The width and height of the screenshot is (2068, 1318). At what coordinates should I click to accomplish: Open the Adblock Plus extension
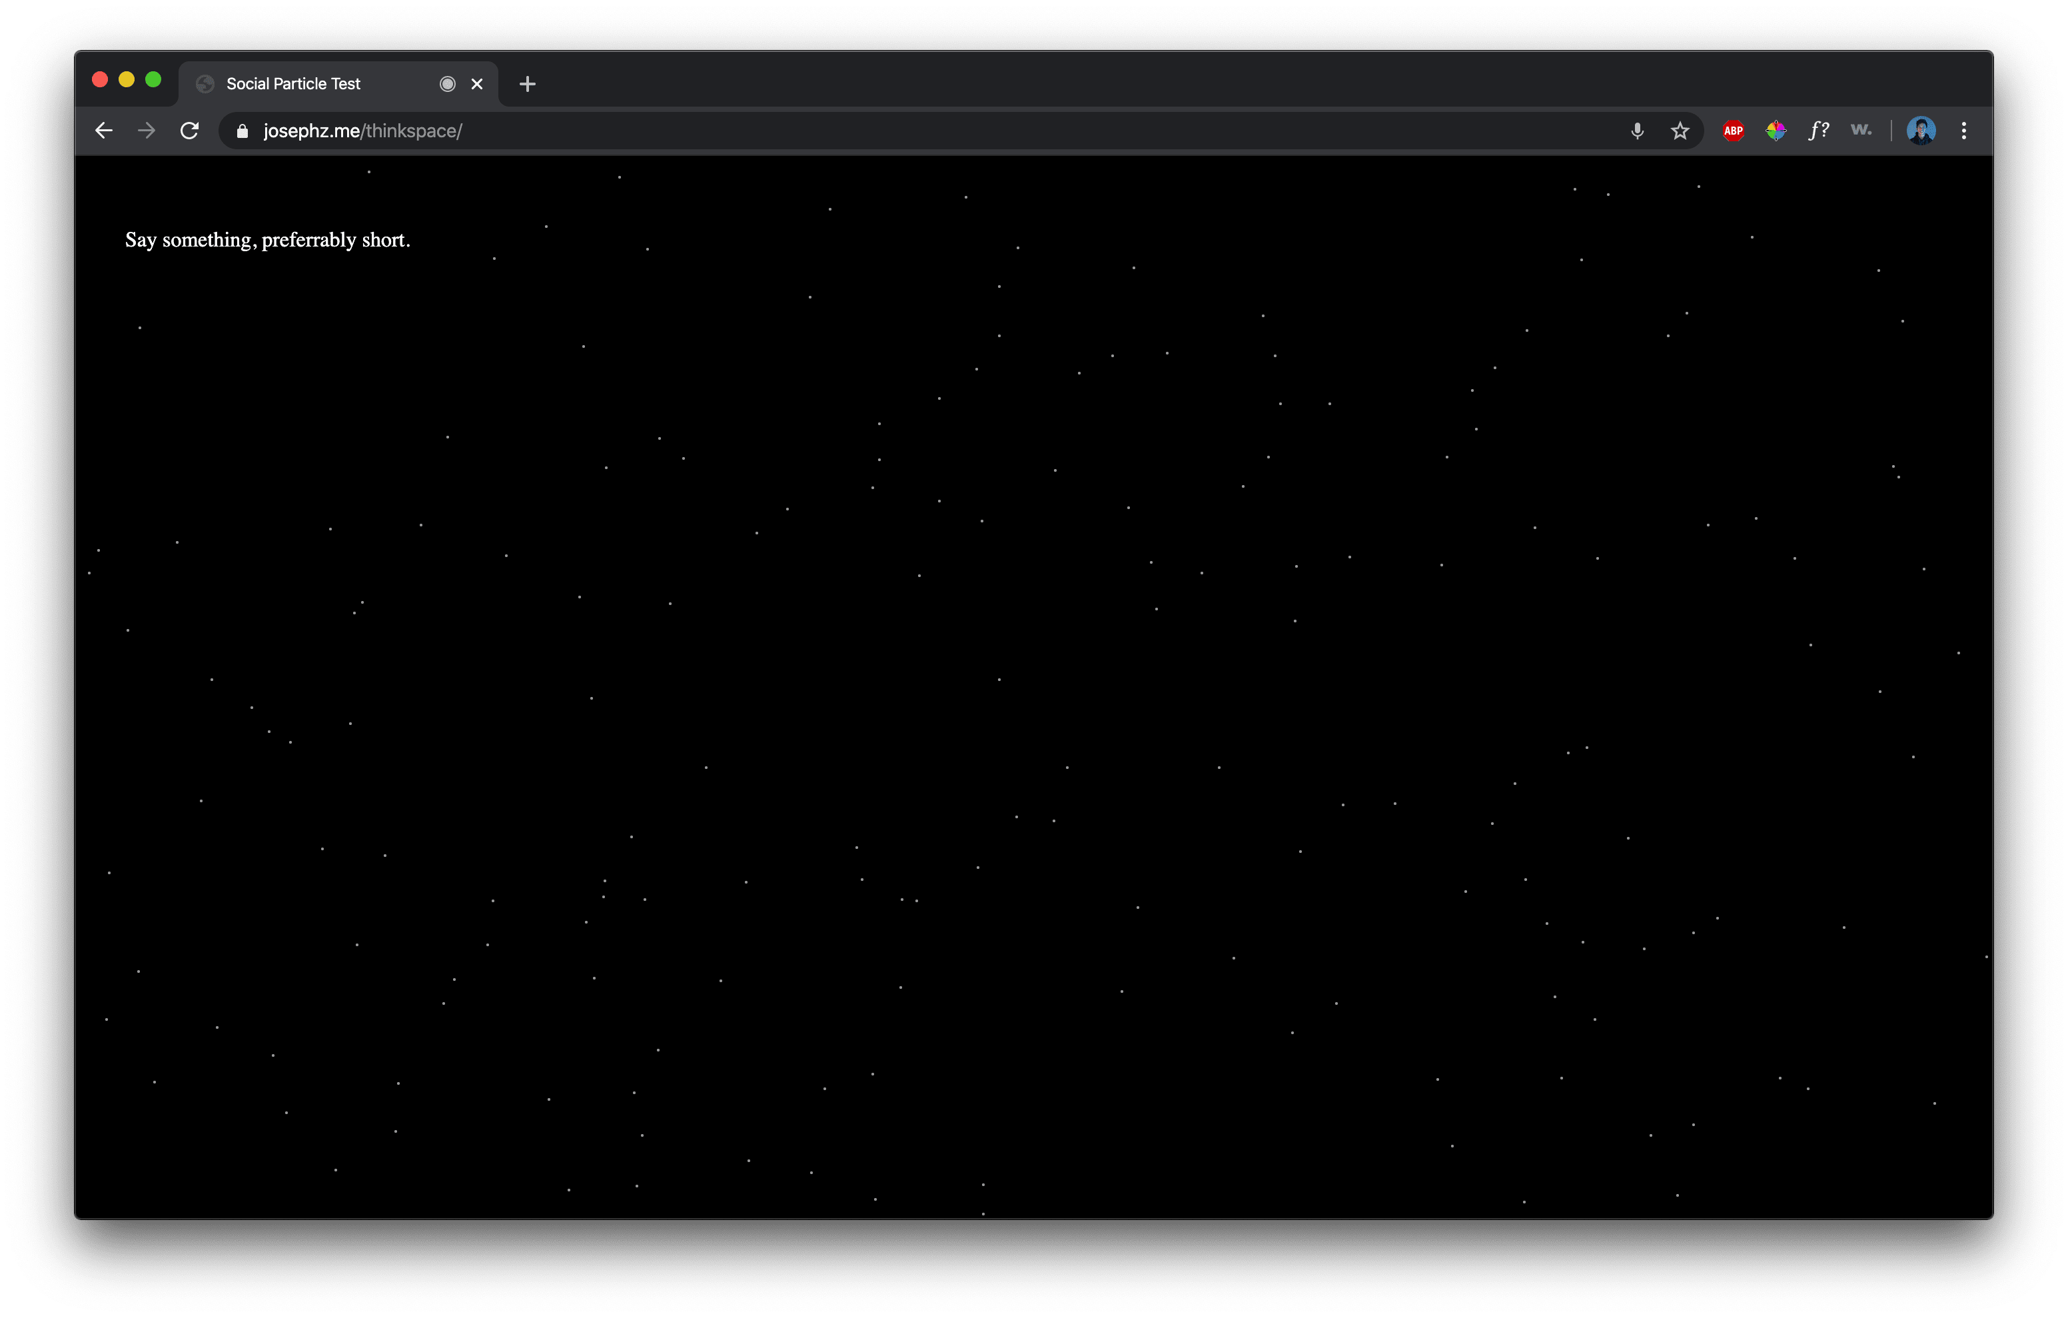(x=1733, y=131)
